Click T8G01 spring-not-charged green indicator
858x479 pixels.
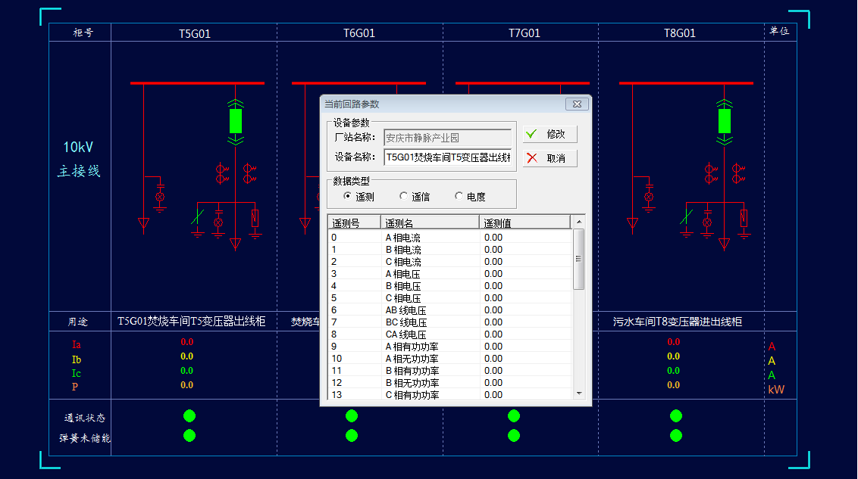point(676,435)
